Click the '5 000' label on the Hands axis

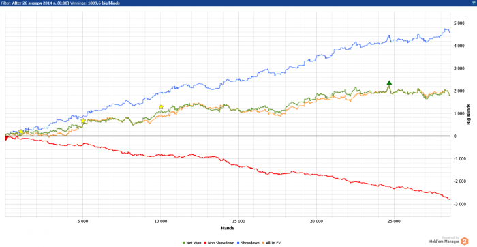pos(83,221)
